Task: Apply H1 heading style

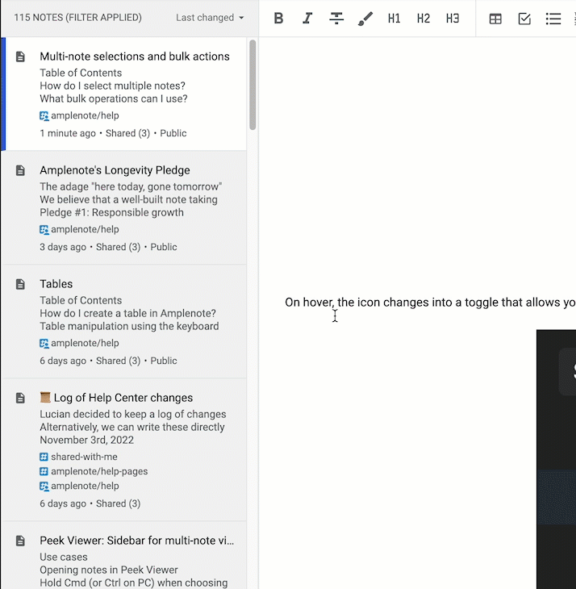Action: [394, 18]
